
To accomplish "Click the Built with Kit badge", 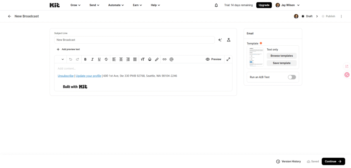I will click(x=75, y=87).
